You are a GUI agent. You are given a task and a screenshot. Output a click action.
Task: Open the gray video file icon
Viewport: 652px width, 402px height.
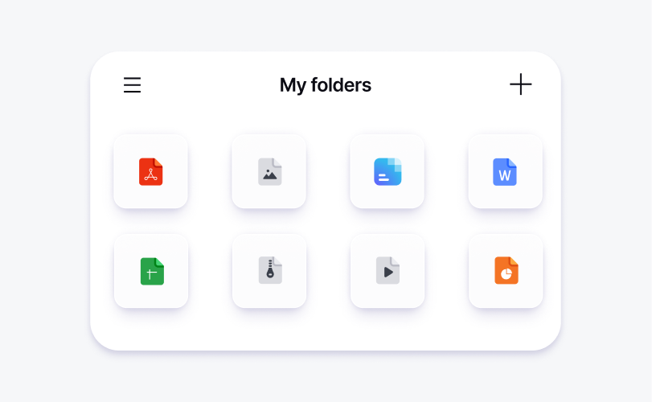[388, 271]
